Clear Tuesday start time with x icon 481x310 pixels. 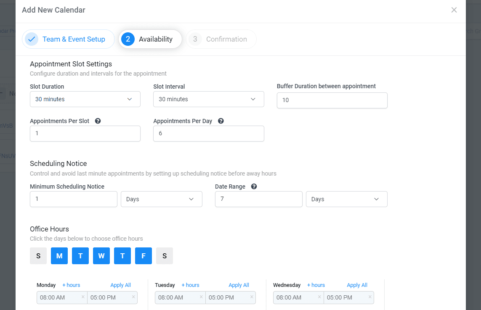201,297
